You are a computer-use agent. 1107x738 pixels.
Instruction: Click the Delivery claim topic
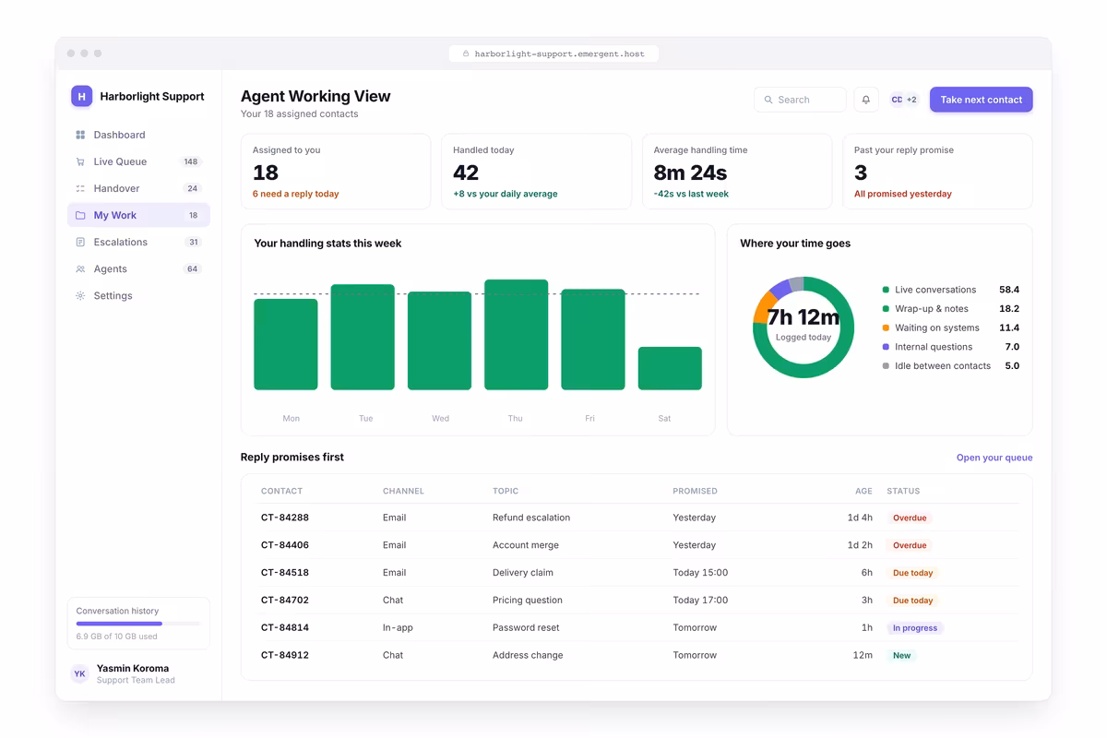(x=523, y=573)
